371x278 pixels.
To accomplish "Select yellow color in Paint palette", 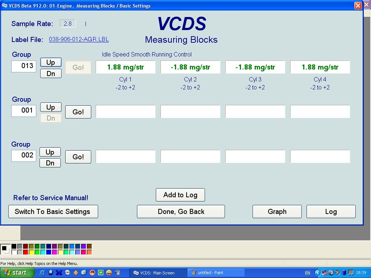I will pos(32,252).
